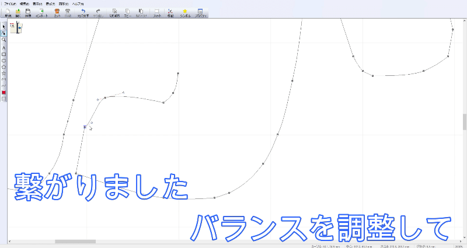Click the 貼り付け paste icon
This screenshot has height=248, width=467.
pos(141,13)
